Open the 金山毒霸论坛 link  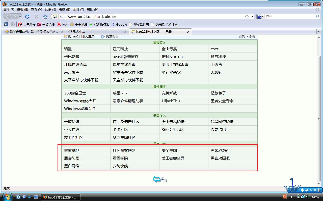pyautogui.click(x=173, y=122)
